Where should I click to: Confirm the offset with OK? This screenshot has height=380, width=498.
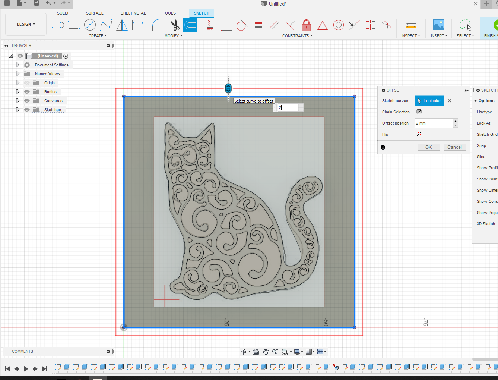pos(428,147)
